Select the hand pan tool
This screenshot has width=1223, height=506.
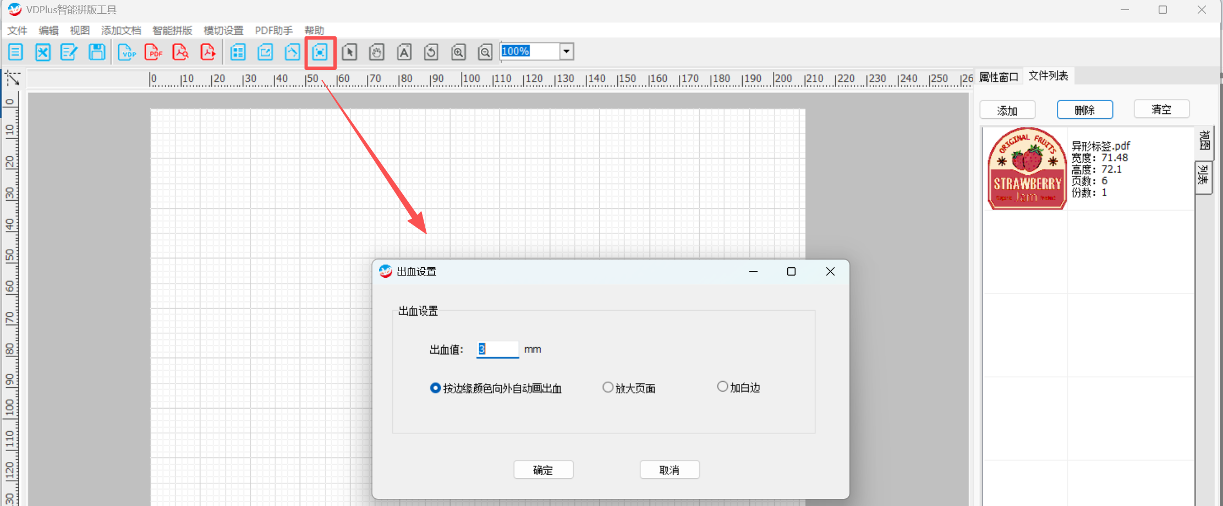coord(376,52)
